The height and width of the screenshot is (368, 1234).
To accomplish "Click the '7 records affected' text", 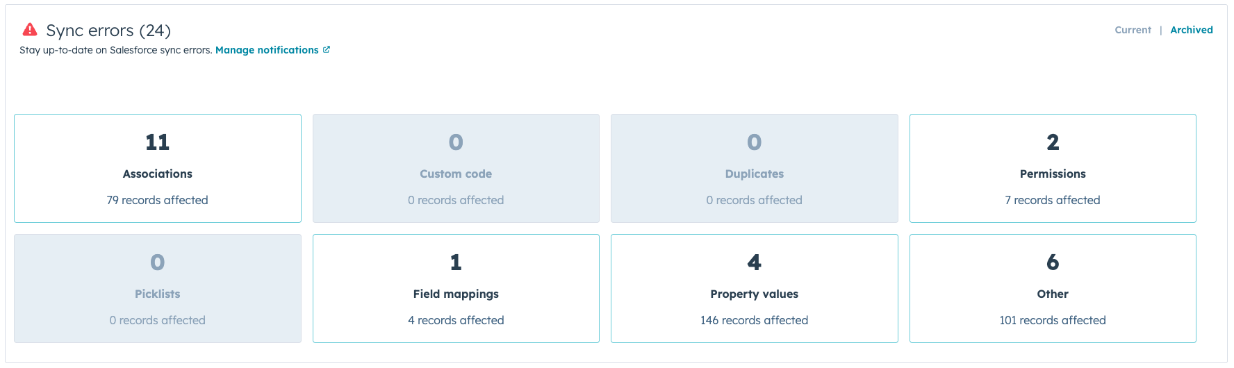I will (1053, 200).
